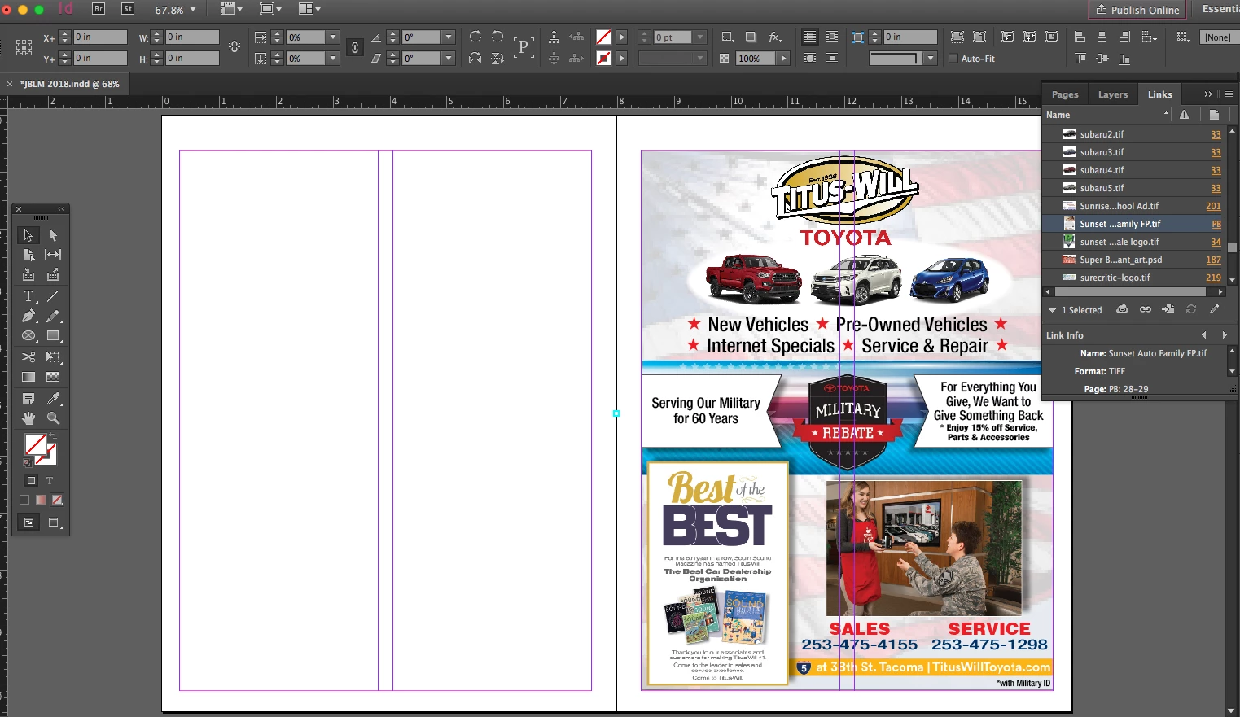1240x717 pixels.
Task: Click the Edit Original pencil icon
Action: 1214,309
